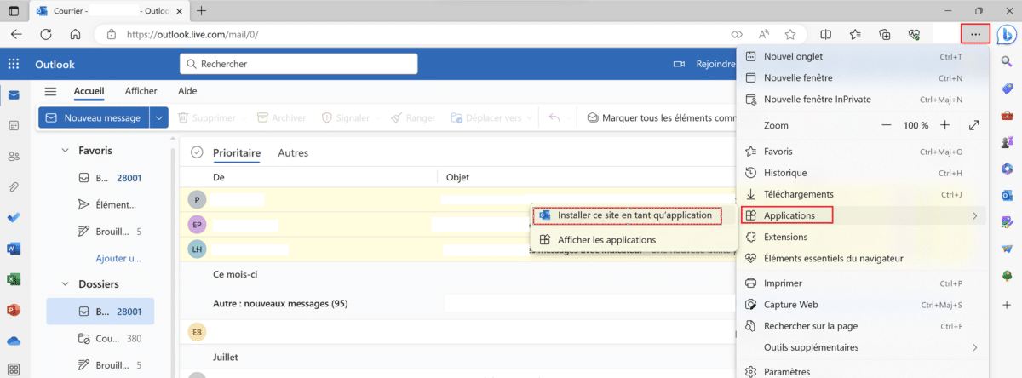
Task: Launch Word from the left app rail
Action: pos(14,249)
